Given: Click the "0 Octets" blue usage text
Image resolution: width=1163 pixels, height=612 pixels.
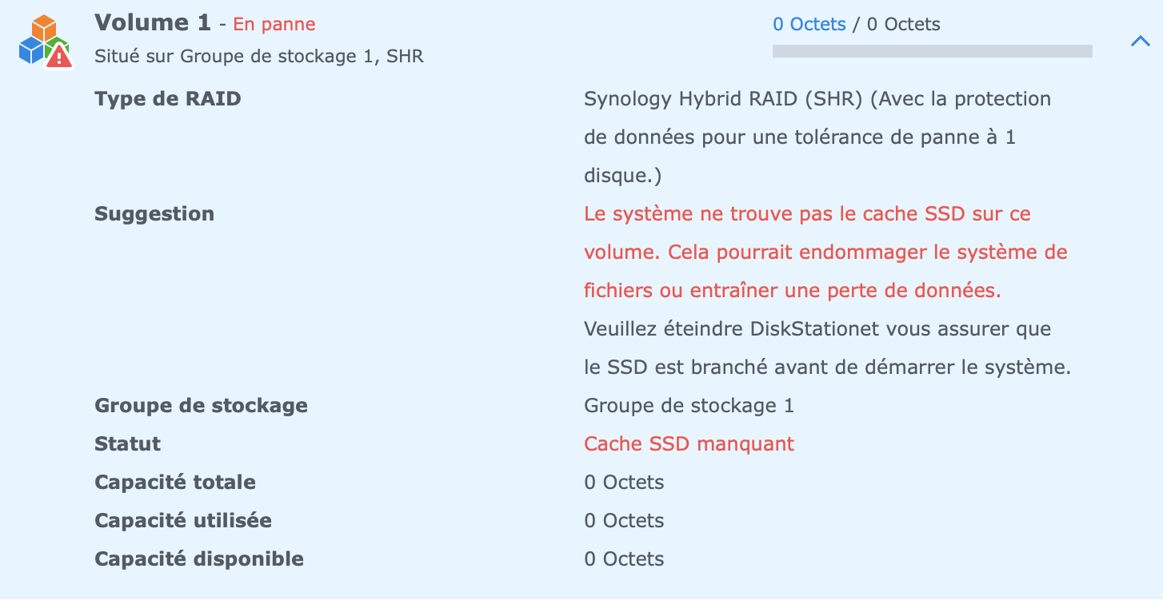Looking at the screenshot, I should pos(809,24).
